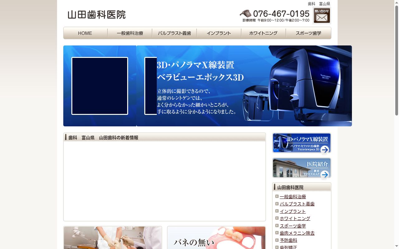Select パルプラスト義歯 in the navigation bar

pyautogui.click(x=175, y=33)
